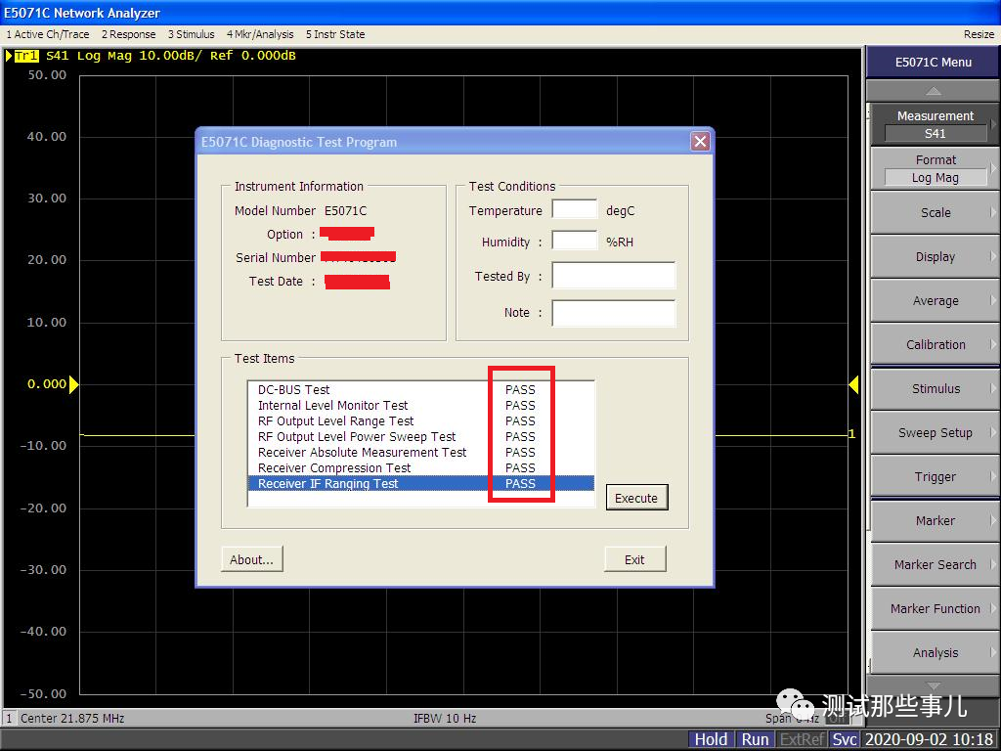
Task: Click the left reference level marker triangle
Action: pyautogui.click(x=74, y=384)
